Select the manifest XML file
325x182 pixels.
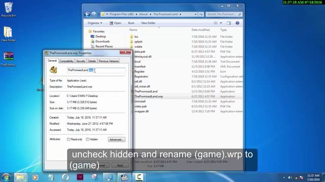click(140, 67)
